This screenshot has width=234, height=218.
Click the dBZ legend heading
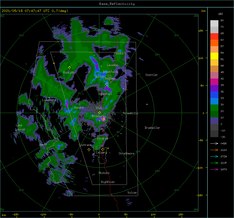pyautogui.click(x=220, y=14)
